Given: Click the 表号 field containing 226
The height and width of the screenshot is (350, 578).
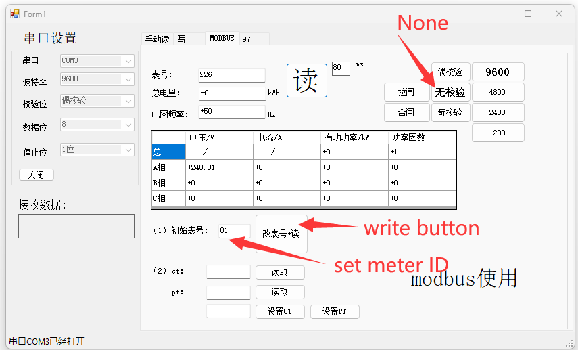Looking at the screenshot, I should click(231, 75).
